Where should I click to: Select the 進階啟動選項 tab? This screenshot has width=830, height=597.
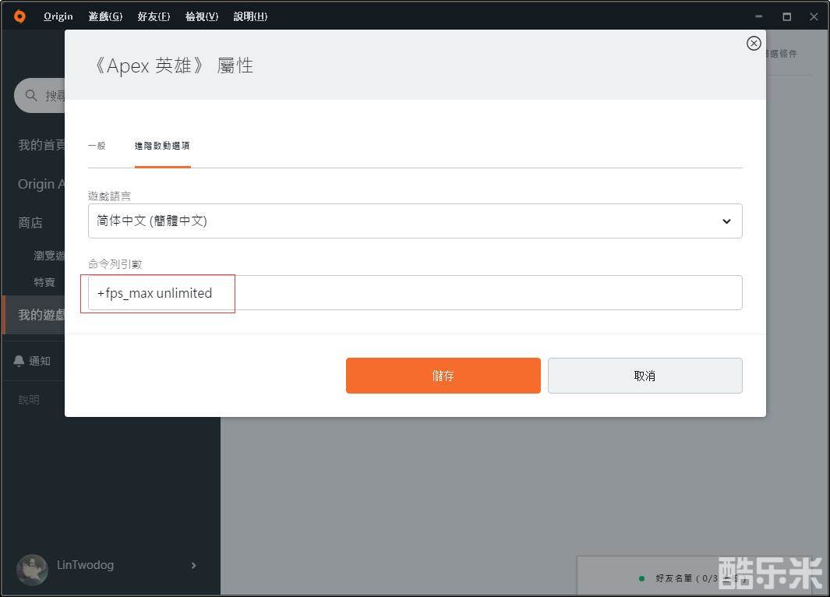(x=162, y=146)
